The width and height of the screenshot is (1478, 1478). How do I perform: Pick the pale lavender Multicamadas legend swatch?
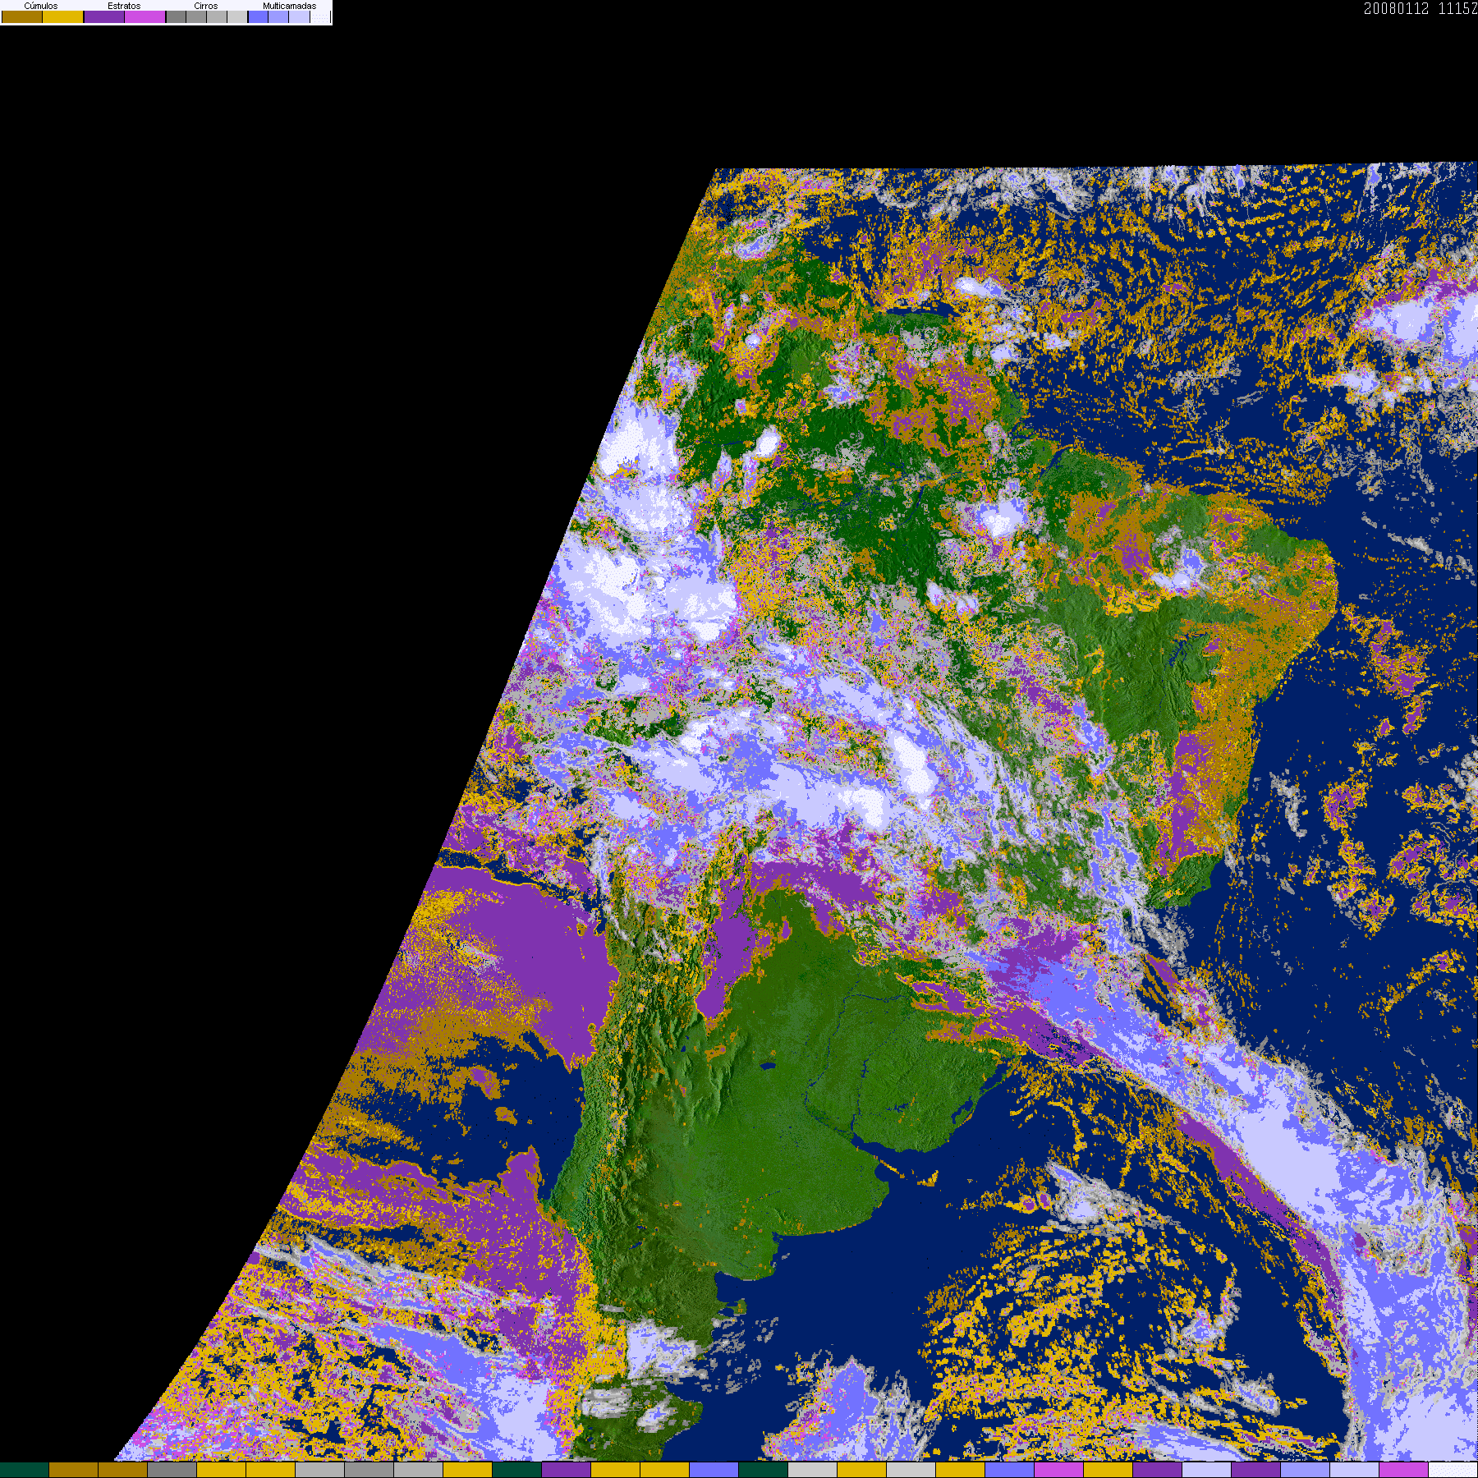(x=299, y=17)
